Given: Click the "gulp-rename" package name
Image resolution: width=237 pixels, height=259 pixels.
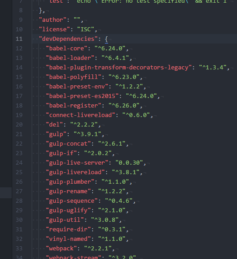Looking at the screenshot, I should [68, 191].
